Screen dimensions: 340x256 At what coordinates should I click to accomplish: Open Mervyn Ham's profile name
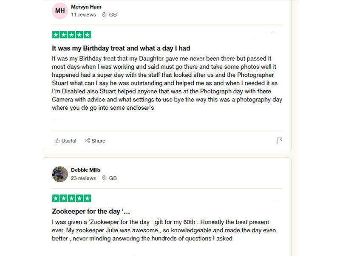[x=86, y=7]
